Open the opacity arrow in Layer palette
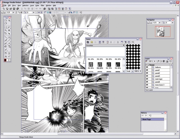Screen dimensions: 180x139 (x=154, y=61)
